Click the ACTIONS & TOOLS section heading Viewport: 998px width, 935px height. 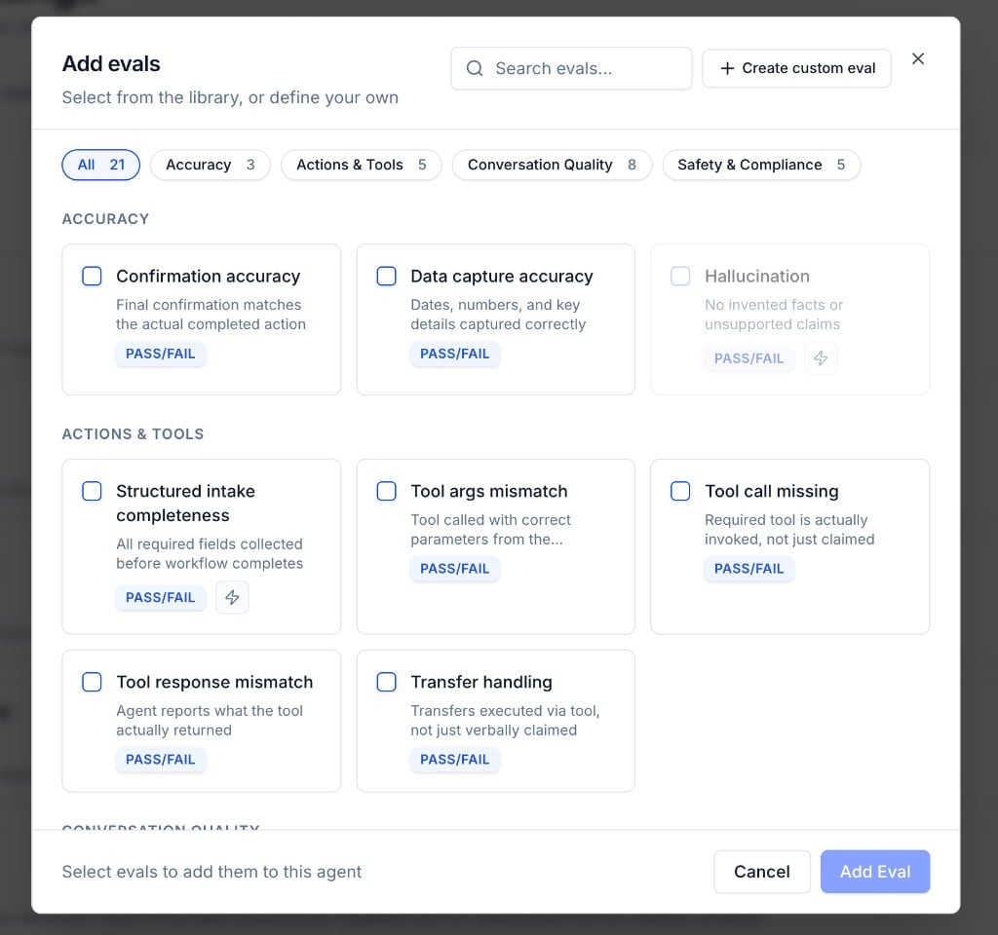pyautogui.click(x=133, y=433)
